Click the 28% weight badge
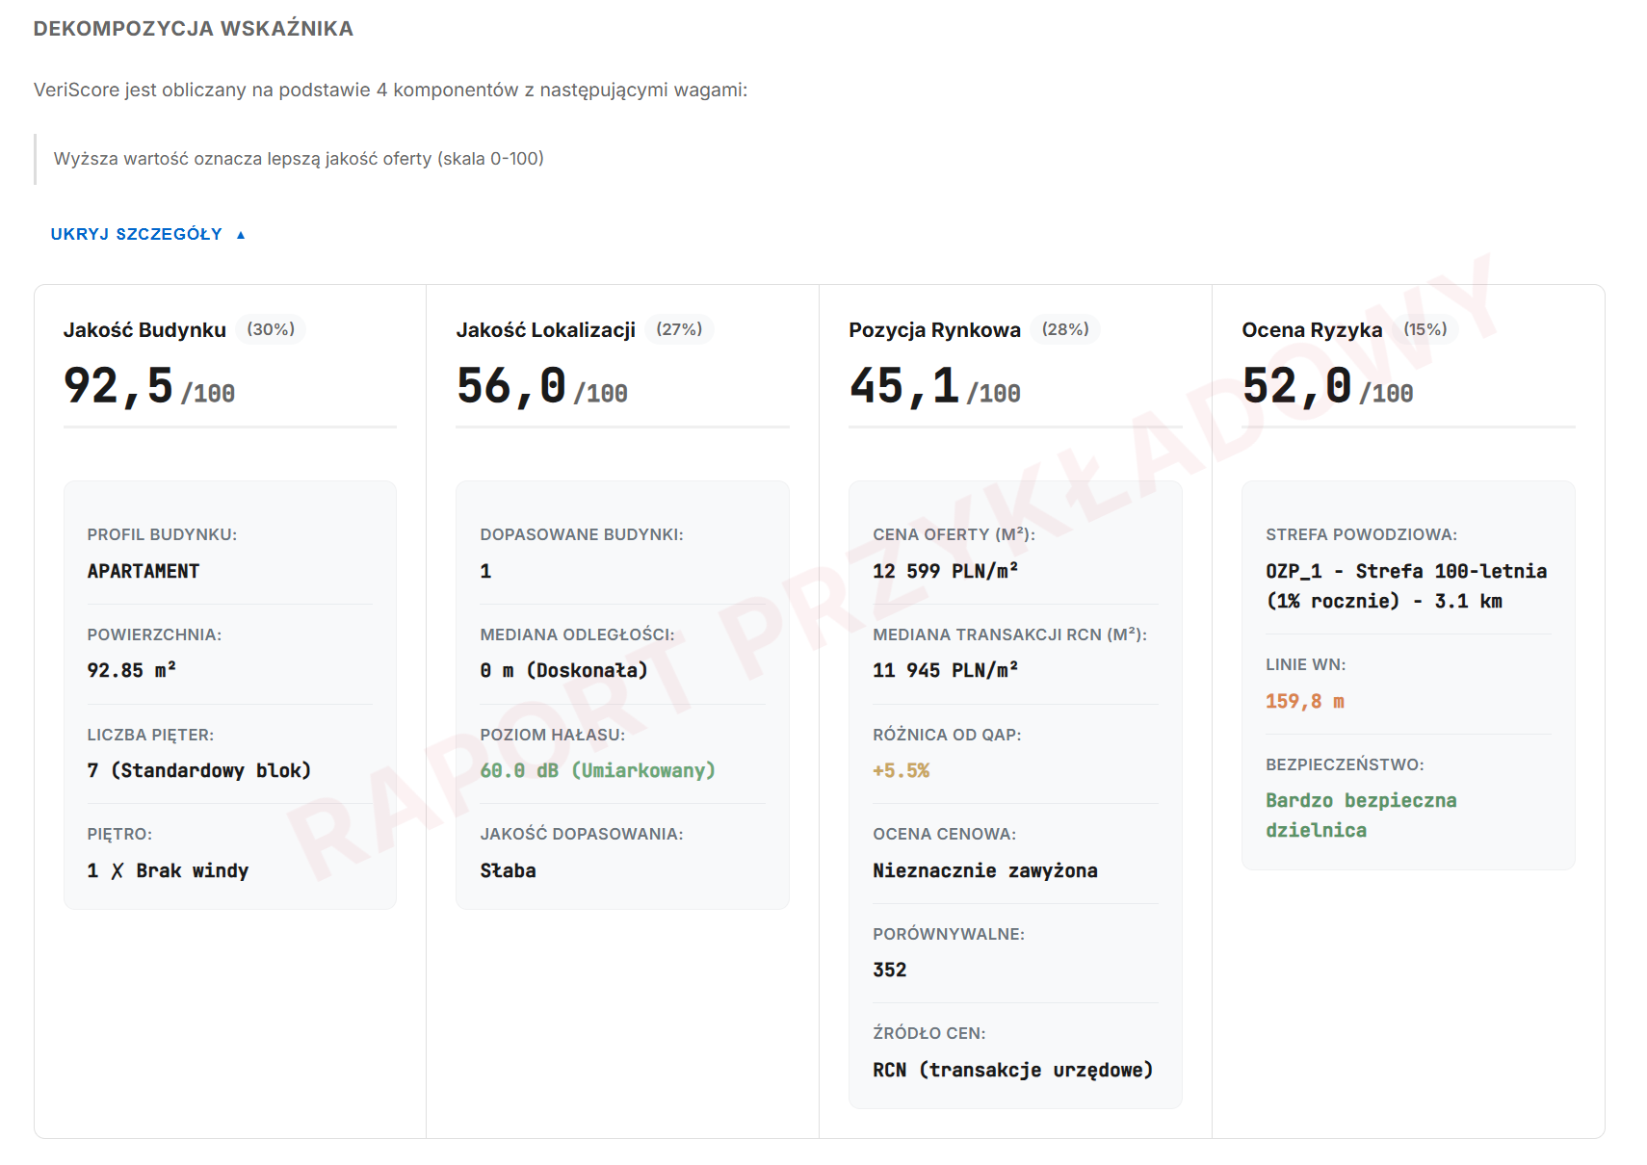 (1065, 329)
